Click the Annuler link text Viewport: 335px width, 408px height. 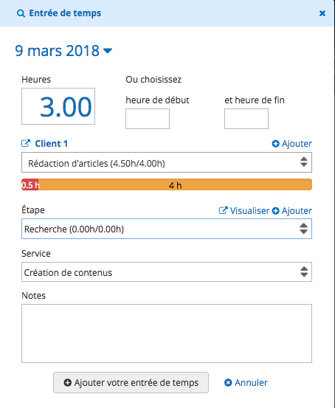251,383
